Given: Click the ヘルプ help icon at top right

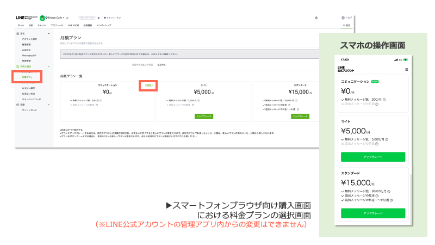Looking at the screenshot, I should [x=344, y=18].
